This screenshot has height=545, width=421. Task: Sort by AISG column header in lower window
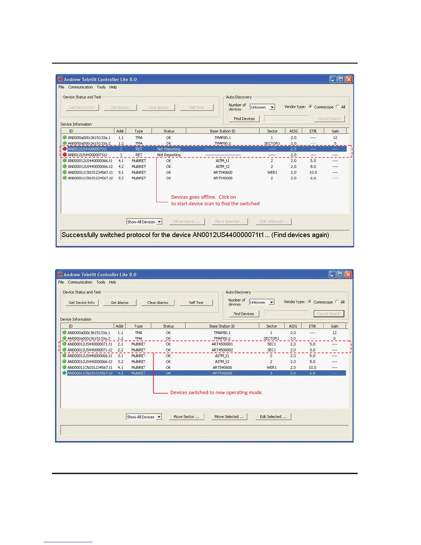click(293, 326)
